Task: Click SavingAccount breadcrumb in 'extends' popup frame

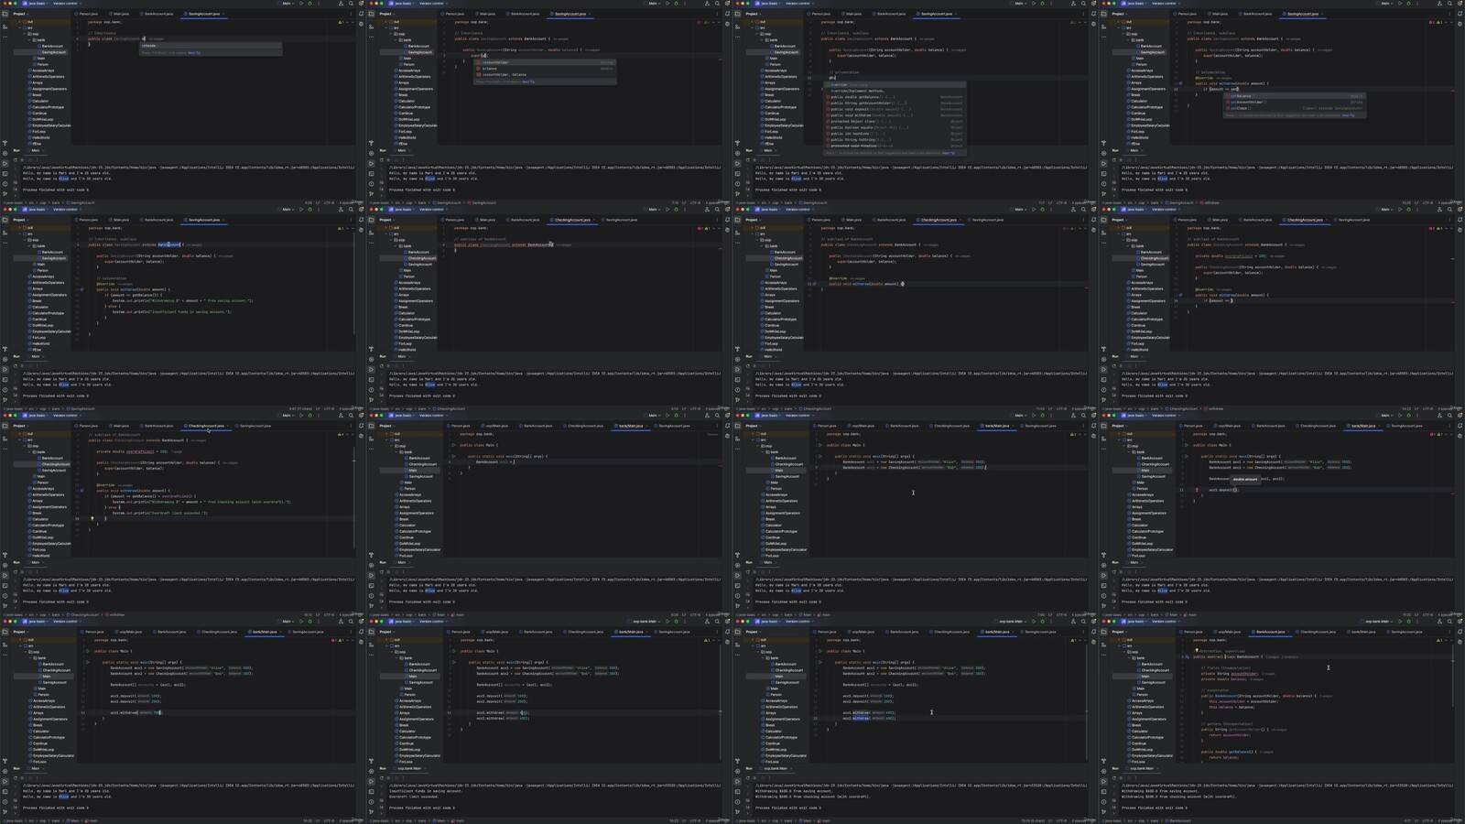Action: pos(81,202)
